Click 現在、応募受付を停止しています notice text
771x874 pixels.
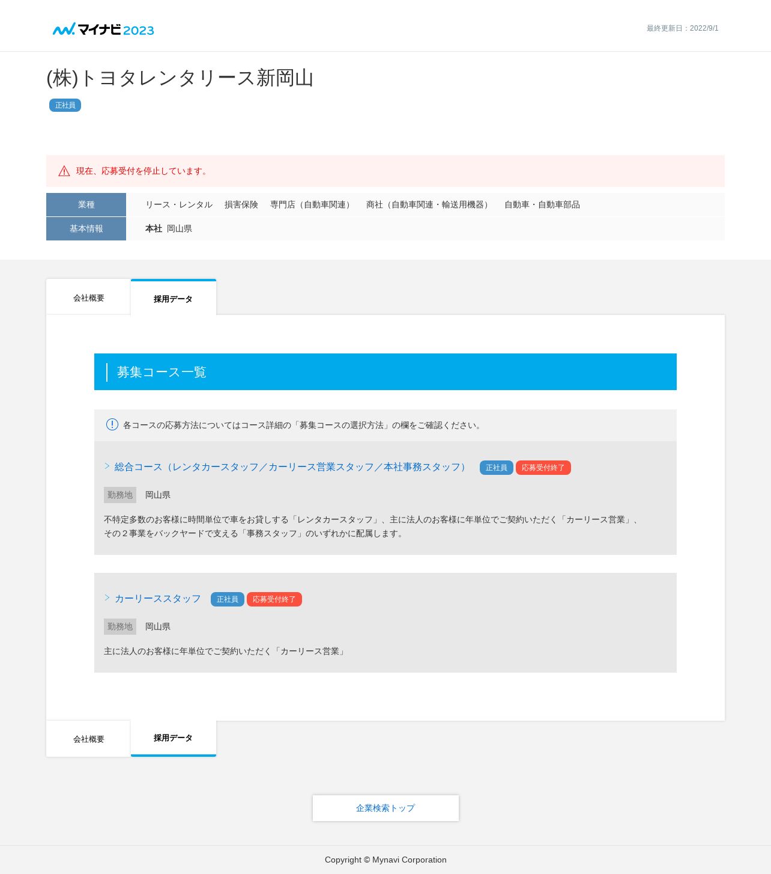point(143,171)
